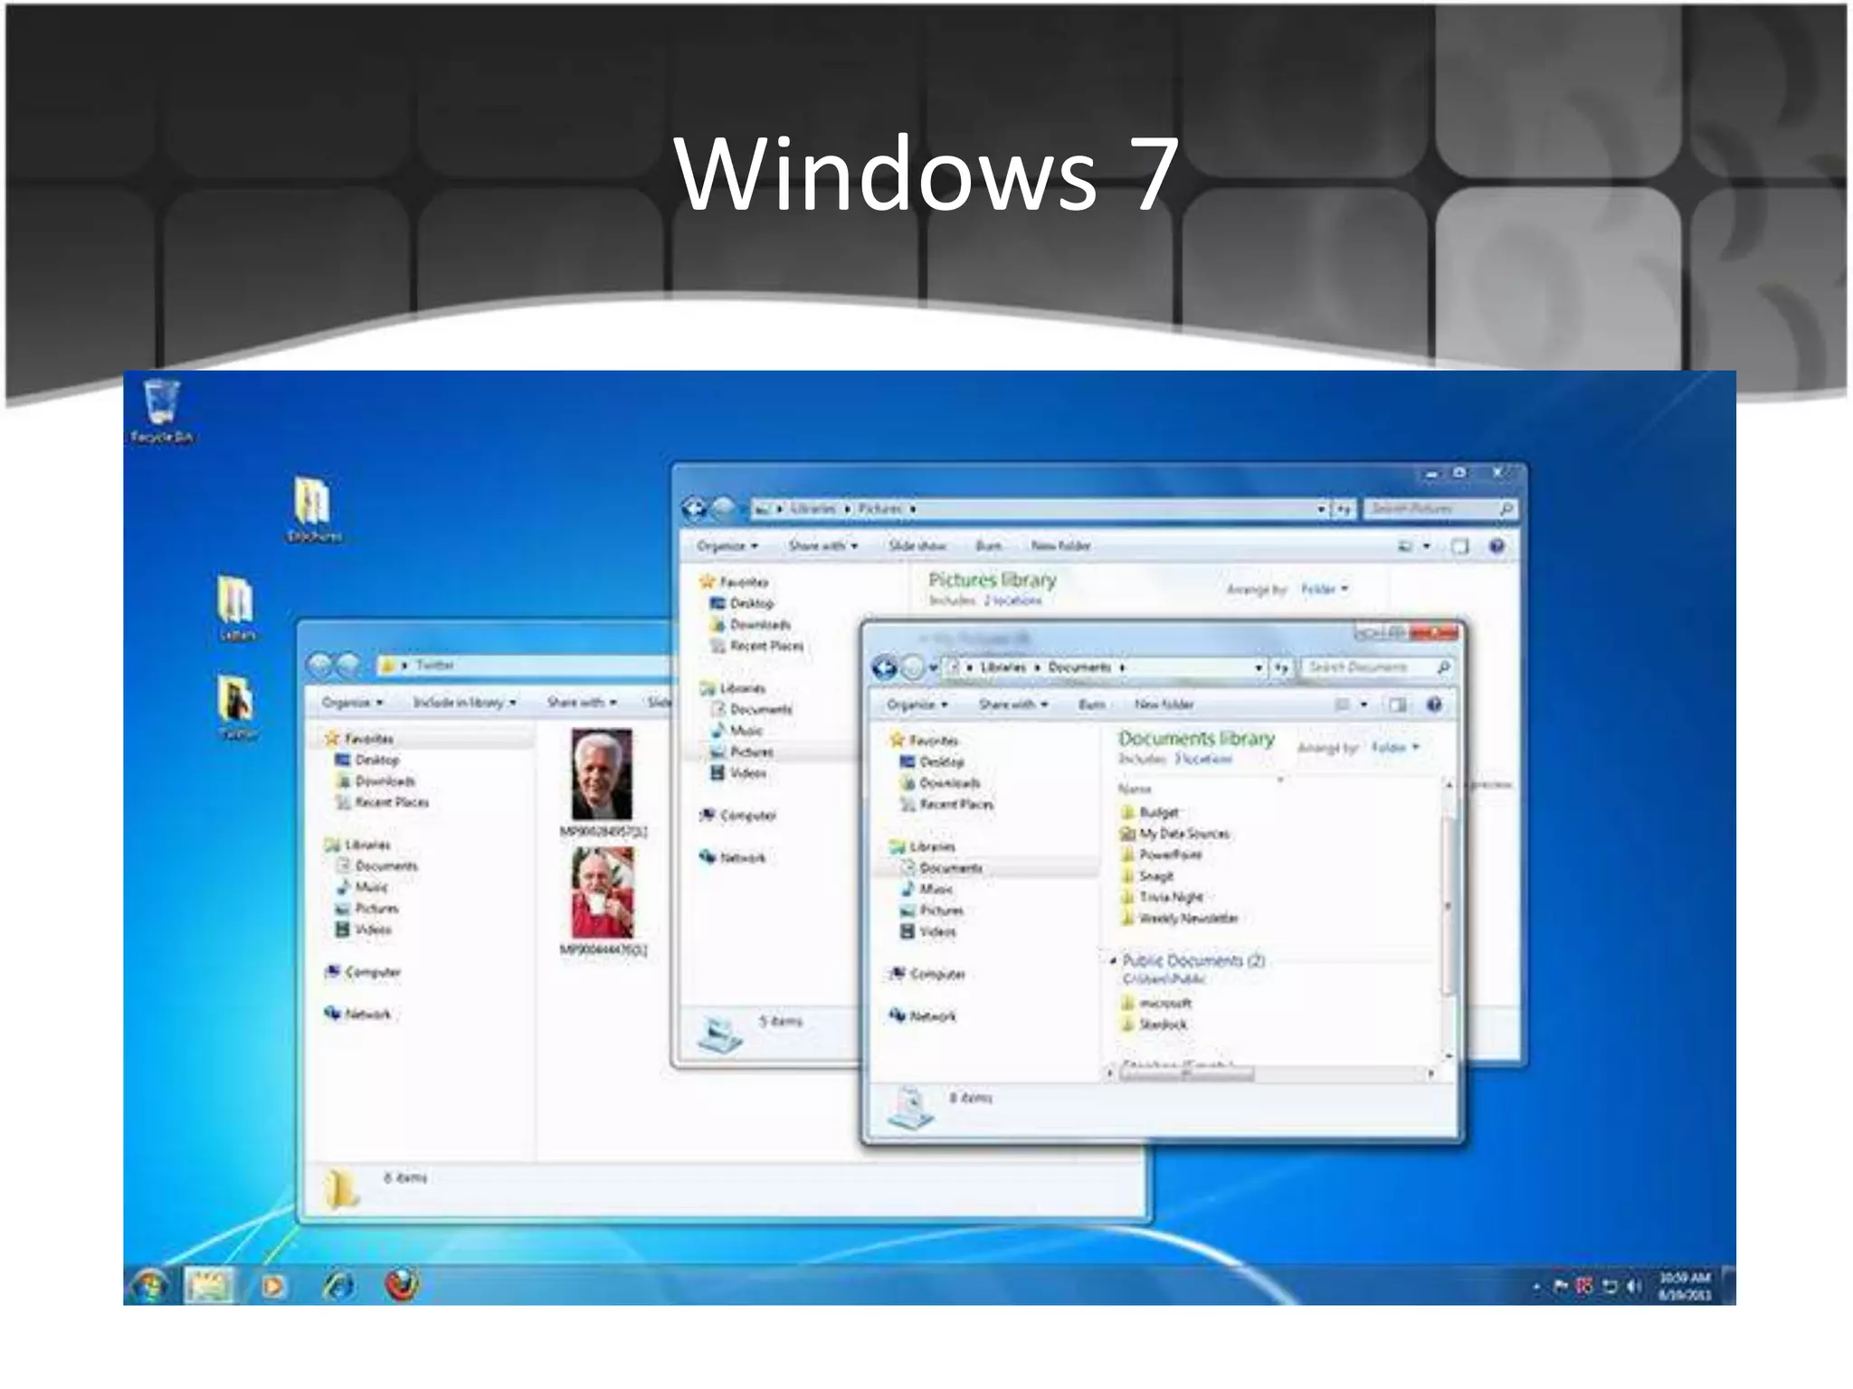The height and width of the screenshot is (1389, 1853).
Task: Click Recent Places in the Twitter window sidebar
Action: tap(382, 802)
